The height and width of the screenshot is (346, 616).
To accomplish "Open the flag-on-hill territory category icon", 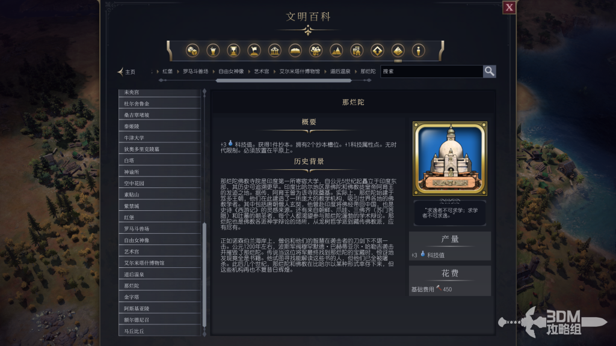I will 254,50.
